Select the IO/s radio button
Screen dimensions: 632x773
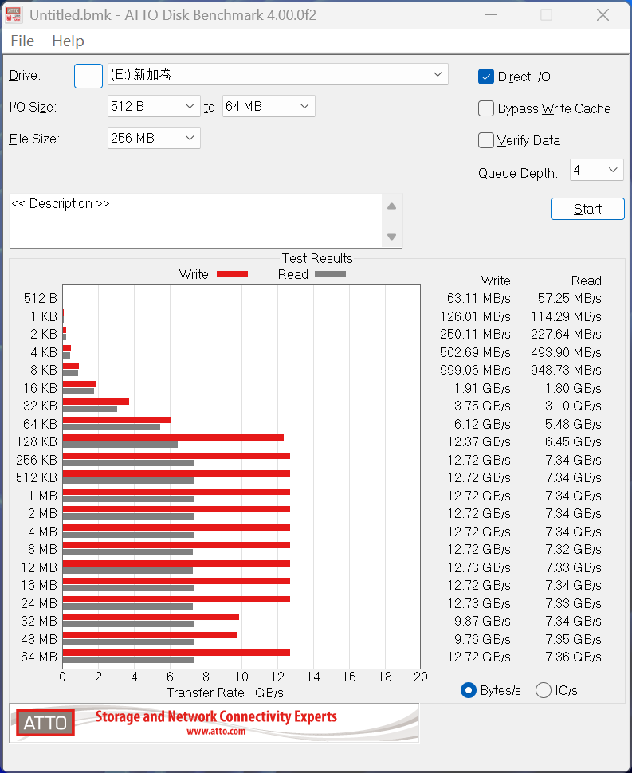click(x=544, y=690)
